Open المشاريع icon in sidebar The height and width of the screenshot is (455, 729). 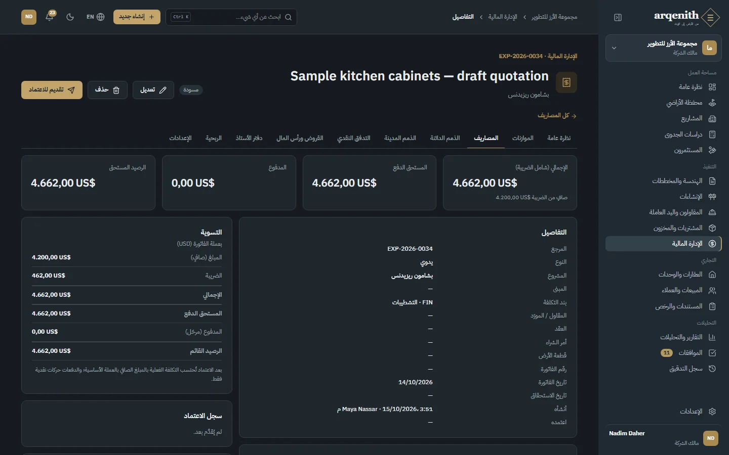pos(712,119)
